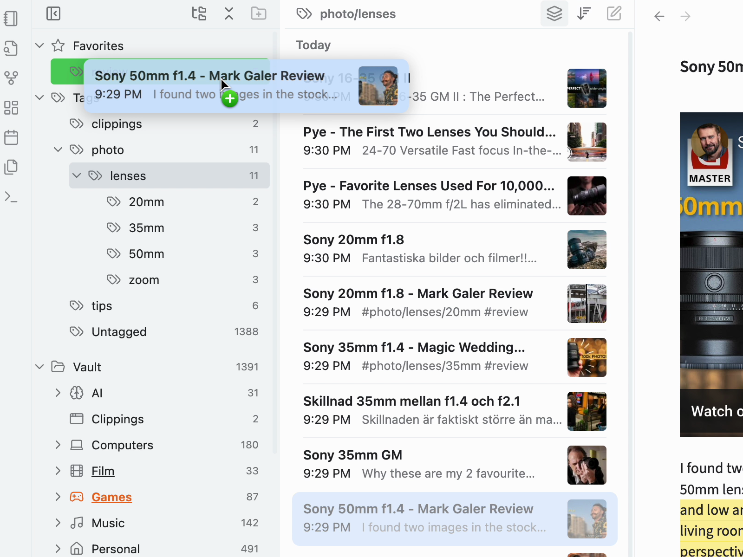Open the notebook icon in the ribbon
Image resolution: width=743 pixels, height=557 pixels.
click(x=11, y=19)
